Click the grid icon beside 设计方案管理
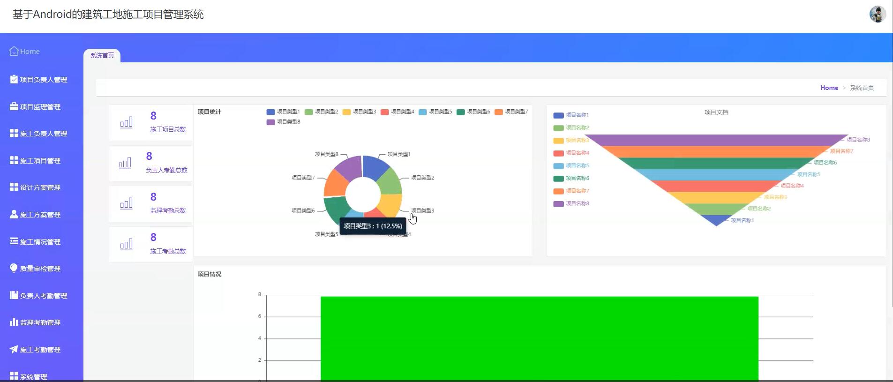Viewport: 893px width, 382px height. point(14,187)
